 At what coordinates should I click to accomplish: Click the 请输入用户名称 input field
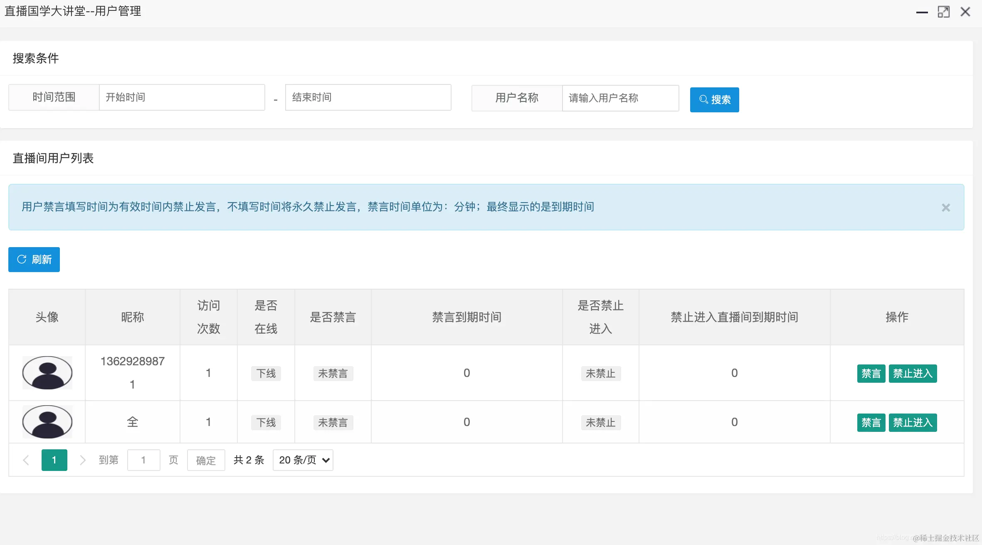click(620, 98)
